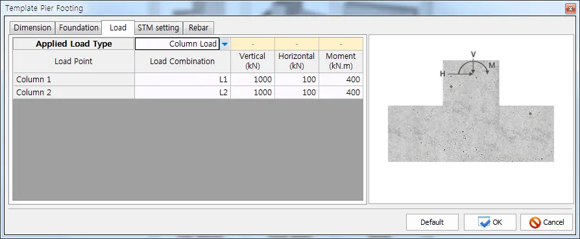Image resolution: width=580 pixels, height=239 pixels.
Task: Open the Foundation tab
Action: (79, 28)
